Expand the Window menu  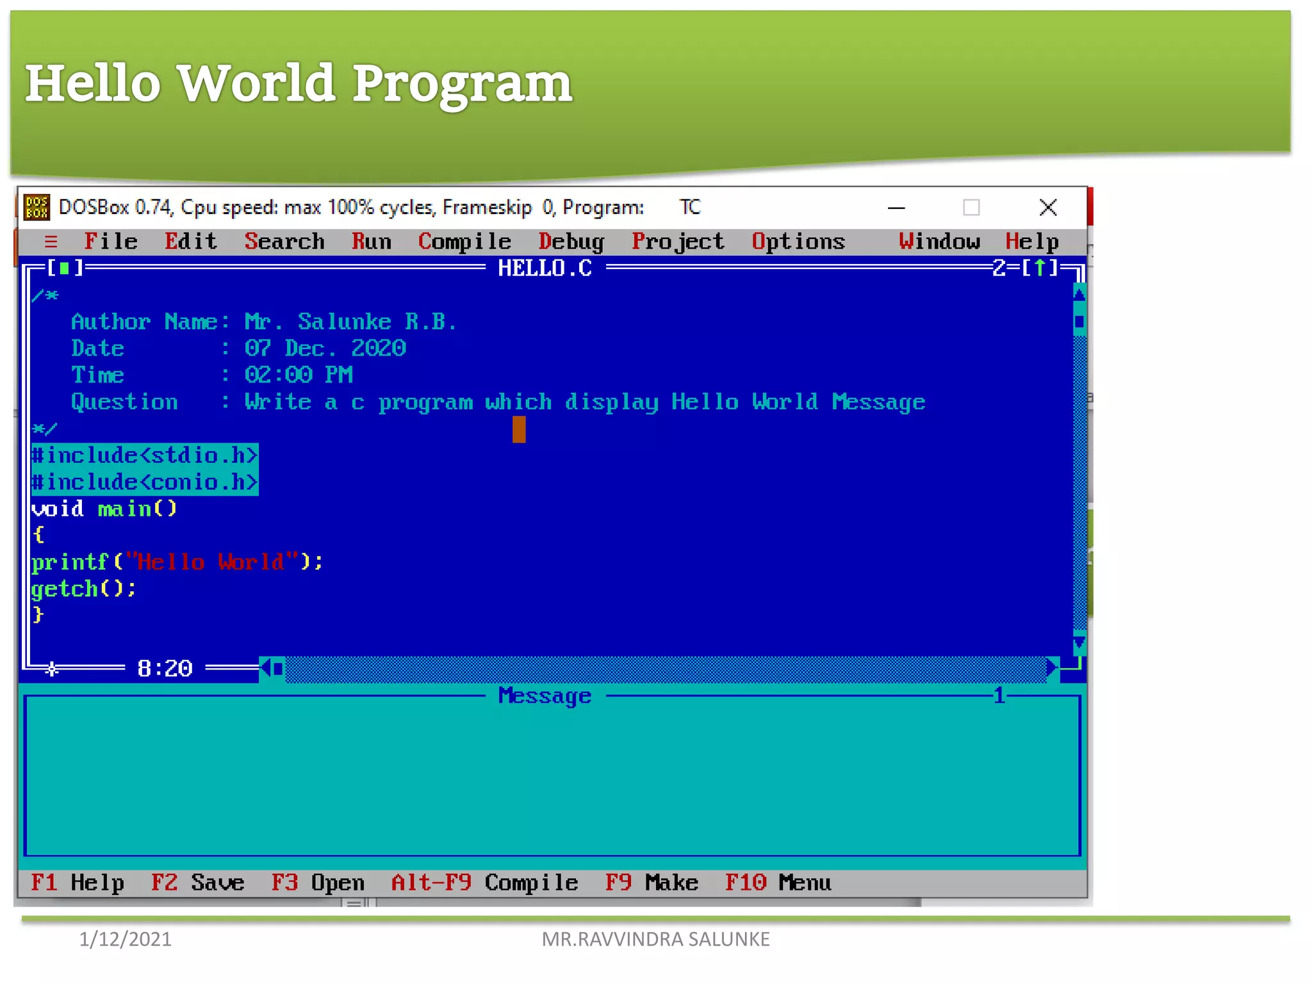(939, 242)
